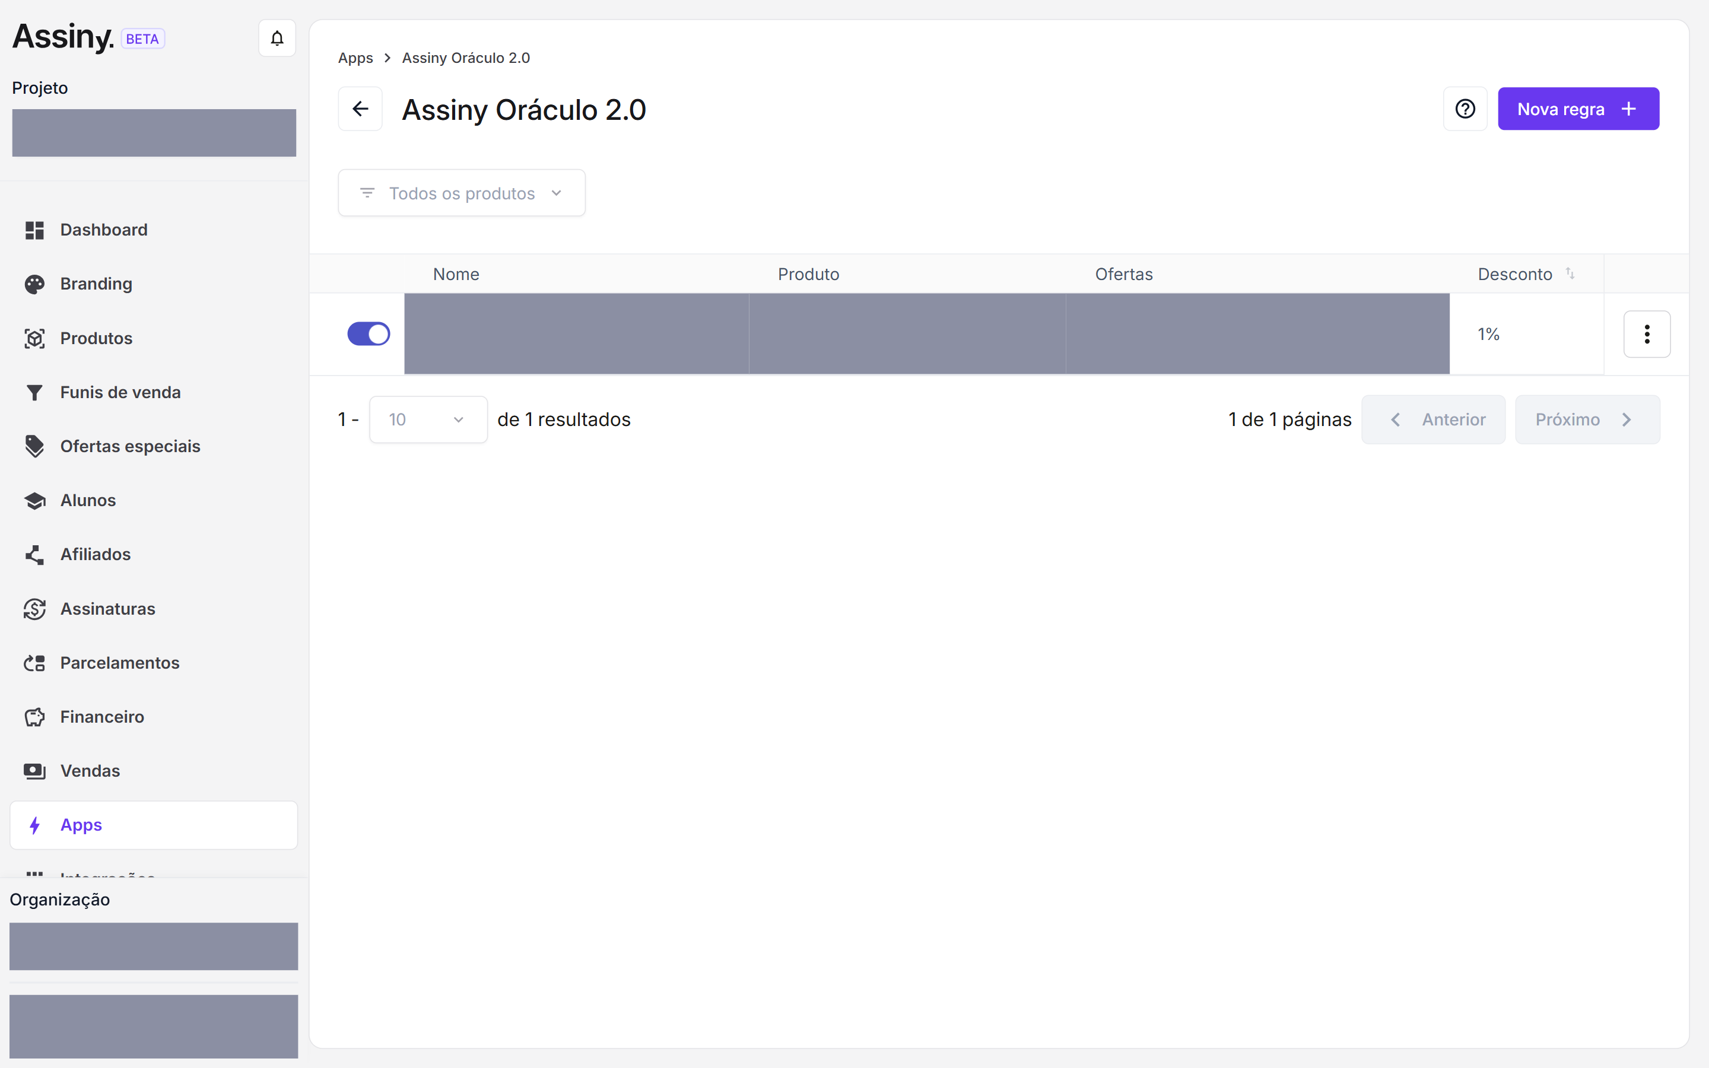This screenshot has height=1068, width=1709.
Task: Click the Apps lightning bolt icon
Action: (34, 825)
